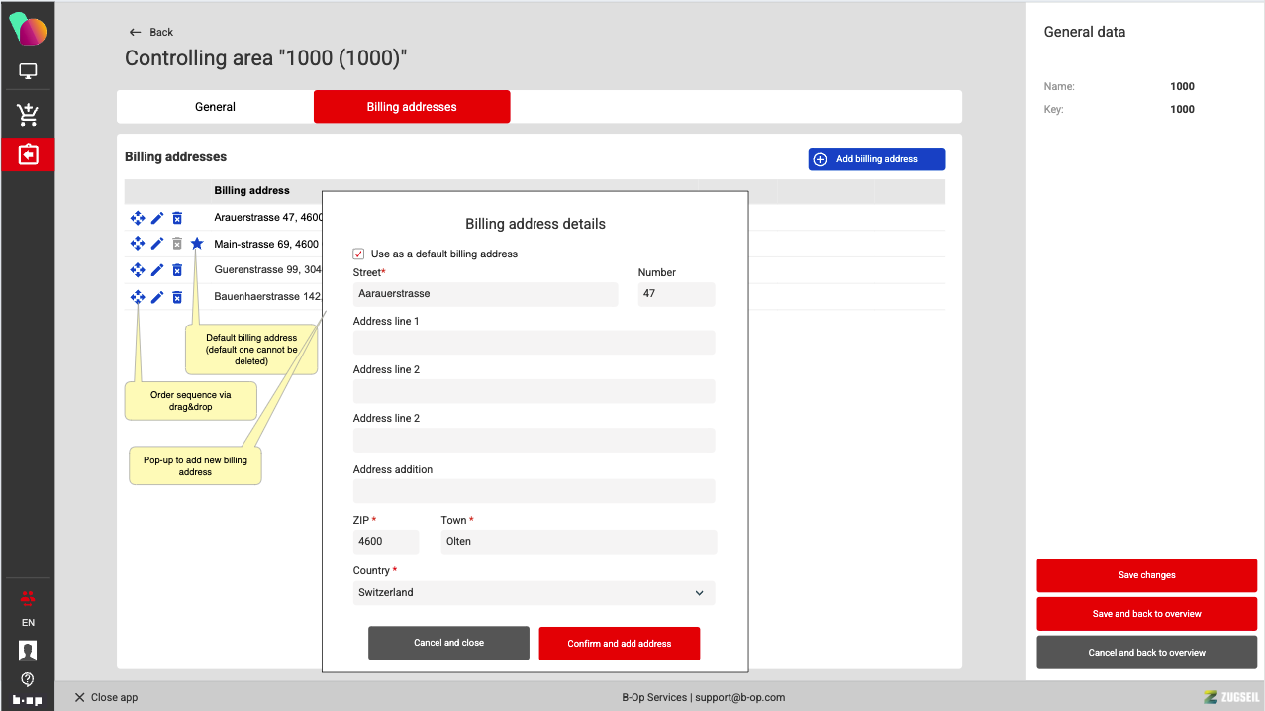Open user profile icon in sidebar
Image resolution: width=1265 pixels, height=711 pixels.
(28, 651)
